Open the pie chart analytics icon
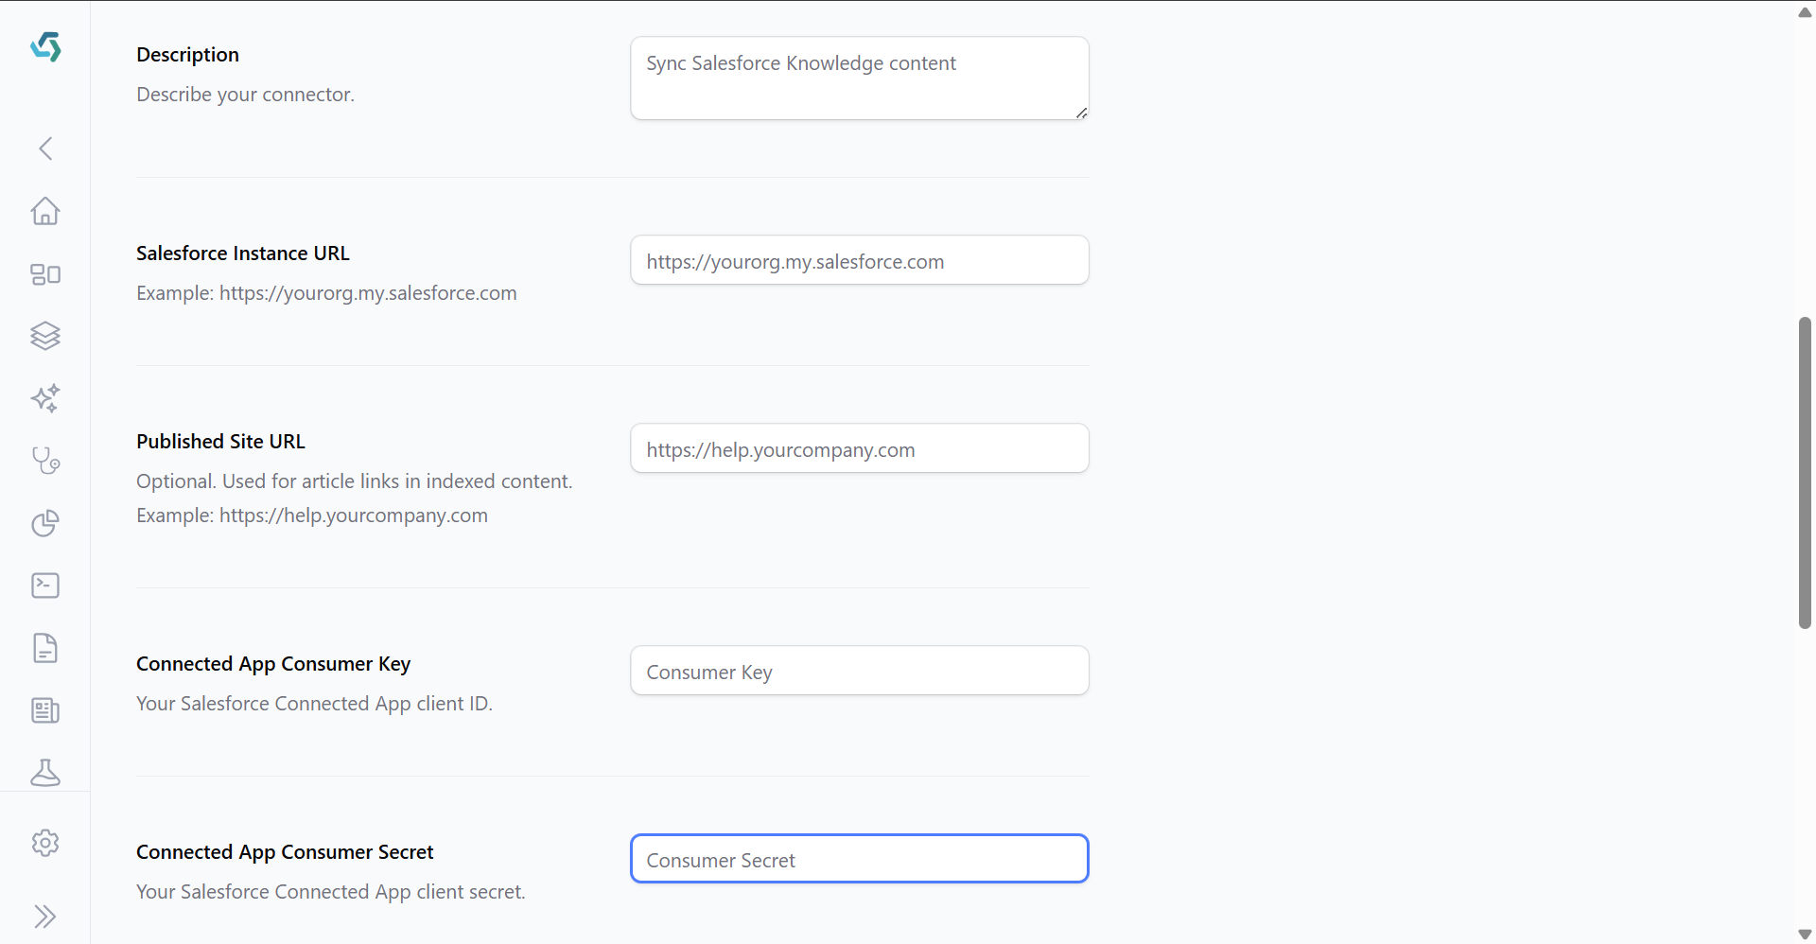Viewport: 1816px width, 944px height. pos(45,523)
